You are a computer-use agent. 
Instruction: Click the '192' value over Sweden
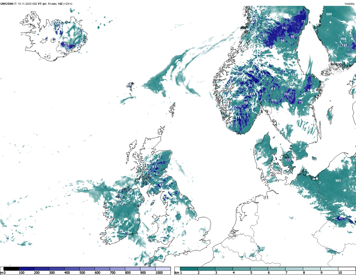291,84
